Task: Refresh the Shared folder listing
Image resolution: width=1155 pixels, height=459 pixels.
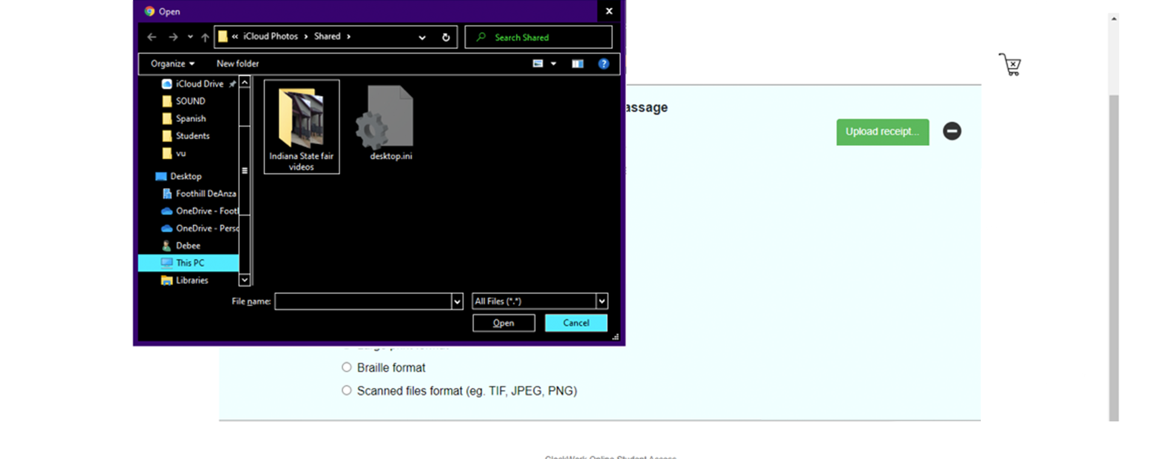Action: tap(445, 37)
